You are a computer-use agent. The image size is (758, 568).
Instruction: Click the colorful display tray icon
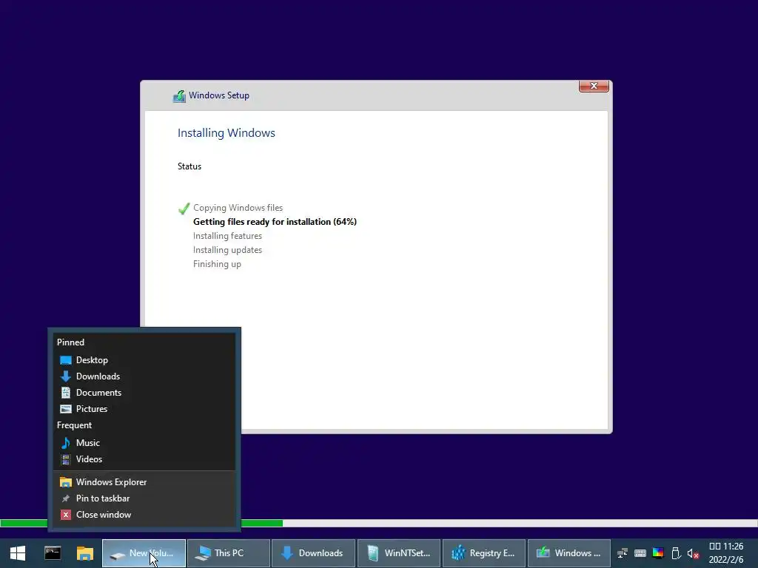click(658, 553)
